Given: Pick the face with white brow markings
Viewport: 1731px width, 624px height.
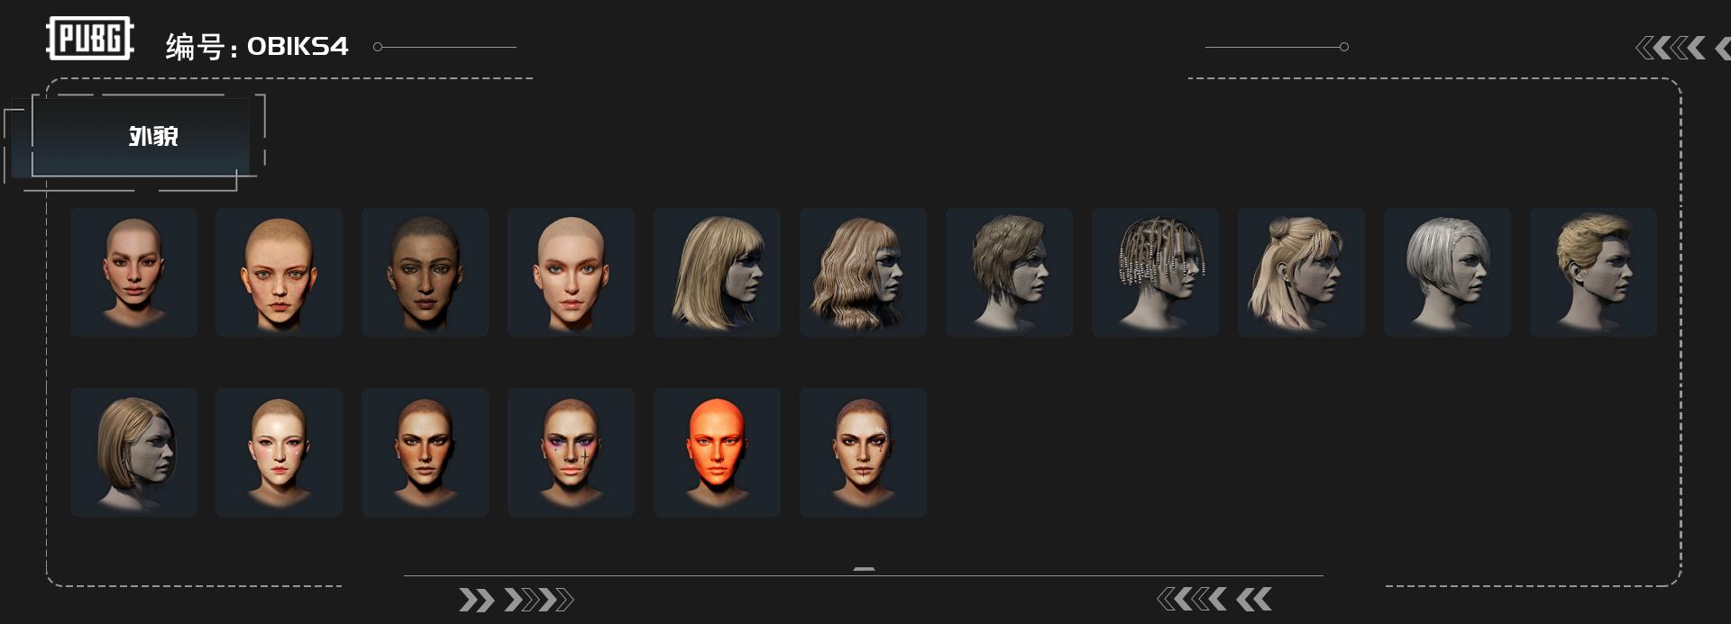Looking at the screenshot, I should coord(863,452).
